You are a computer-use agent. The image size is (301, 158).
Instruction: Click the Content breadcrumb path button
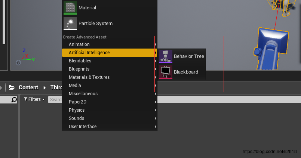pyautogui.click(x=28, y=87)
